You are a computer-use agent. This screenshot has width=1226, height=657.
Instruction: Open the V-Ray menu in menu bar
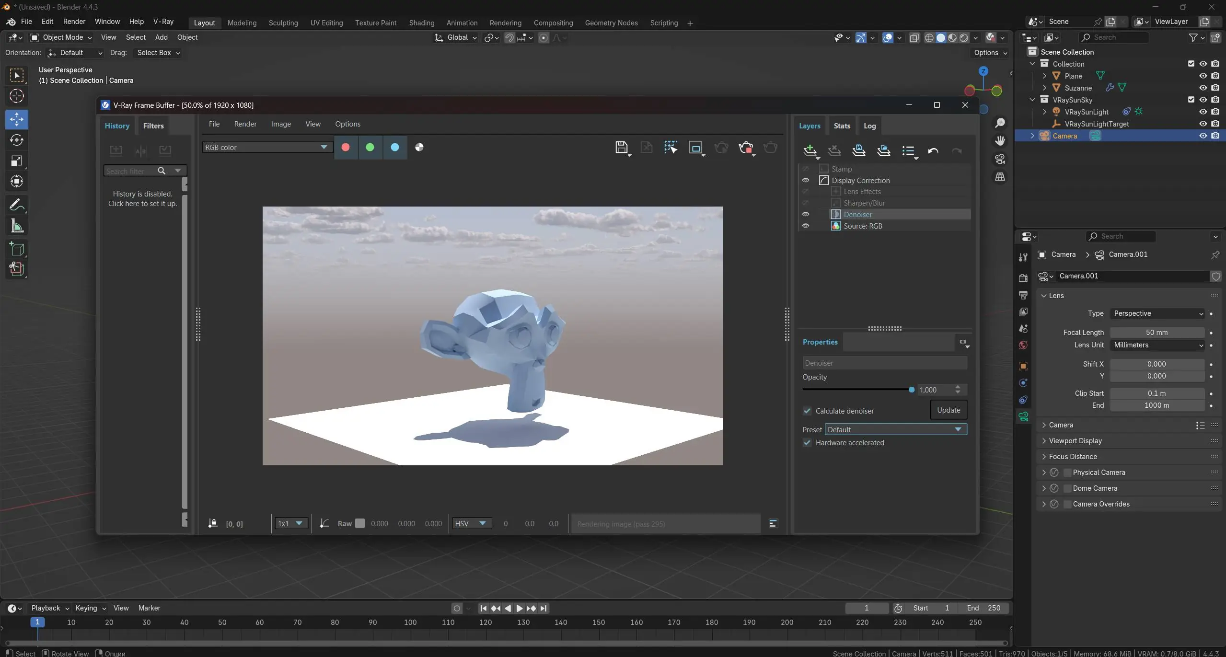click(x=163, y=22)
